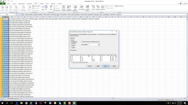Open the Sort dialog icon
Viewport: 188px width, 105px height.
pyautogui.click(x=46, y=8)
